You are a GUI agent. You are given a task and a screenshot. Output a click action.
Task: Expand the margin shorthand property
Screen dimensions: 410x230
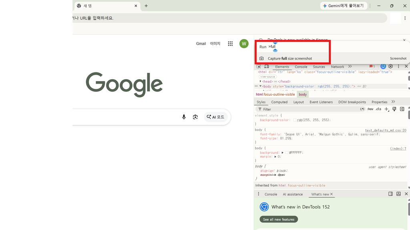[x=275, y=156]
